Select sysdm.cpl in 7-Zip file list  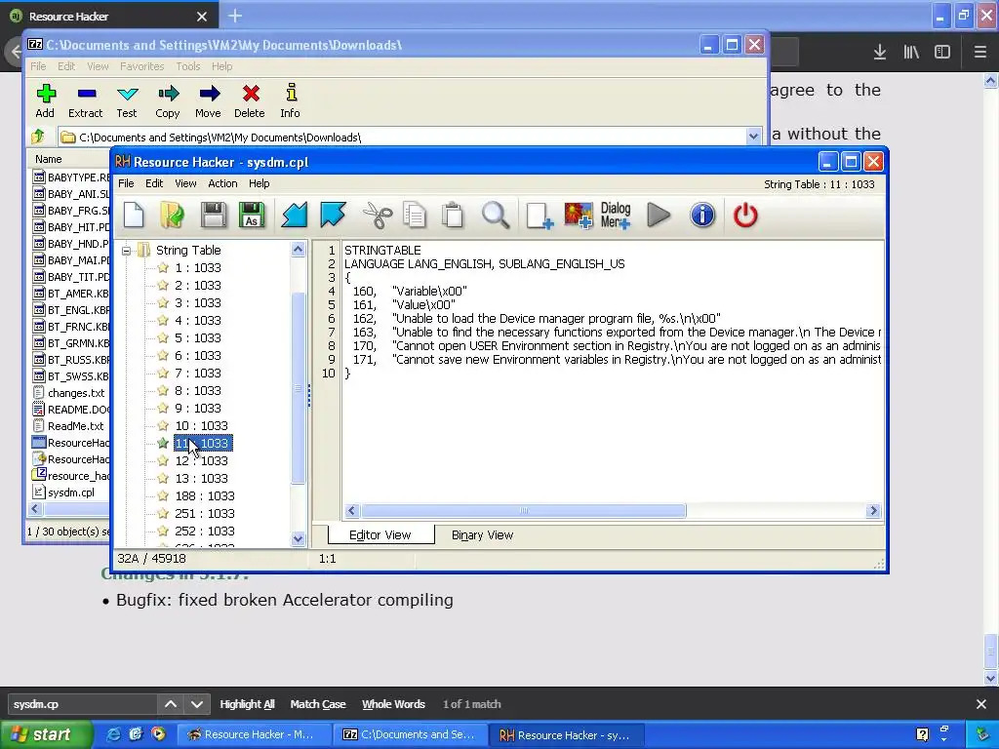click(70, 493)
